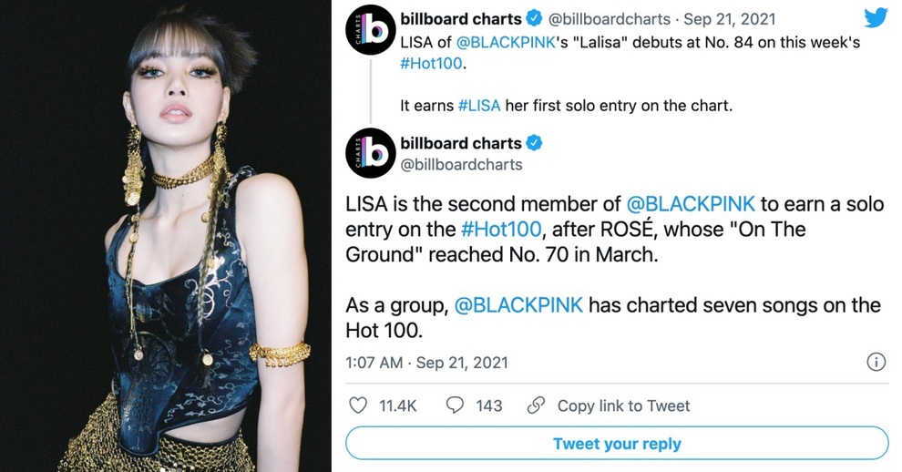Screen dimensions: 902x472
Task: Open the #LISA hashtag link
Action: pyautogui.click(x=479, y=106)
